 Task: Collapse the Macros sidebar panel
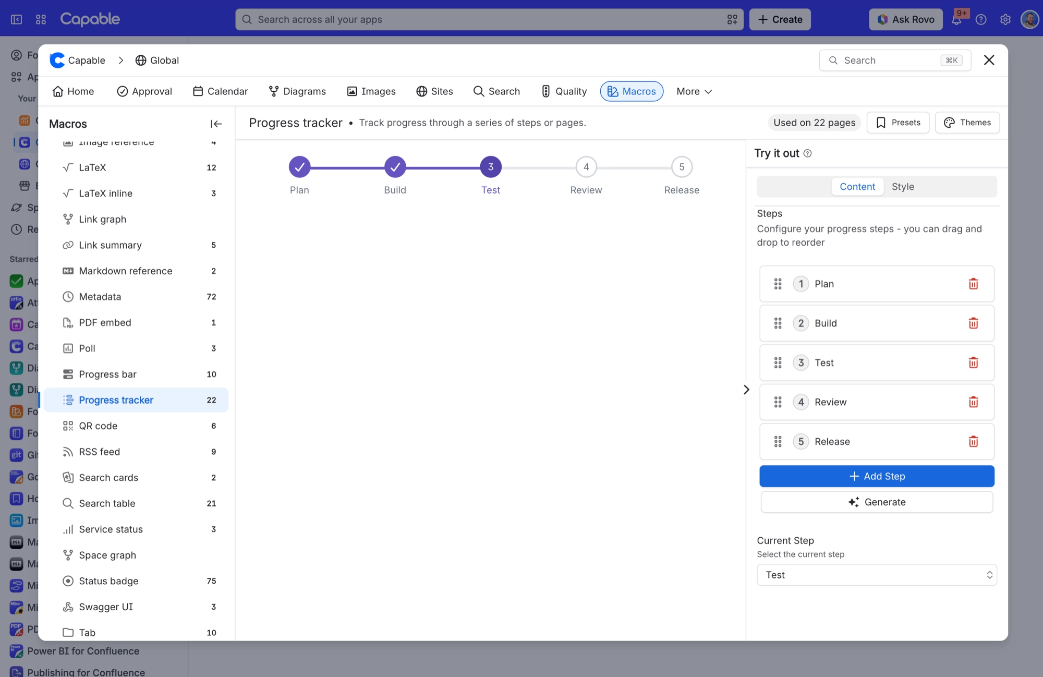point(216,124)
